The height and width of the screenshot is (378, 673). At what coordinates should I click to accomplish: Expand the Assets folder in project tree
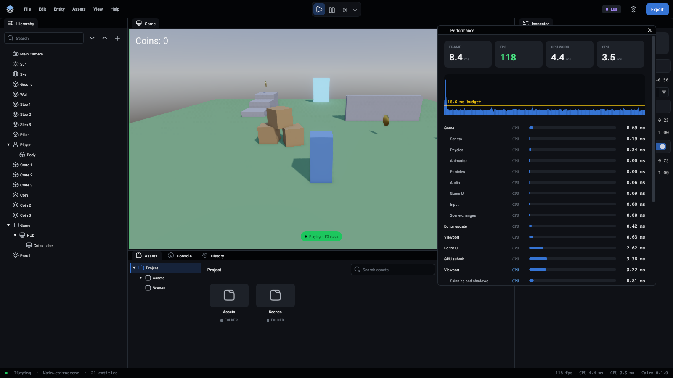coord(141,278)
